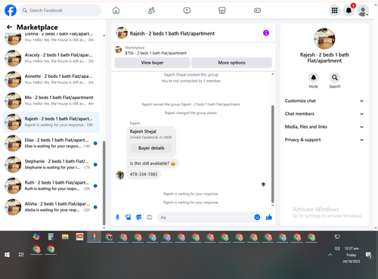Viewport: 378px width, 279px height.
Task: Open the Friends icon in top navigation
Action: coord(151,11)
